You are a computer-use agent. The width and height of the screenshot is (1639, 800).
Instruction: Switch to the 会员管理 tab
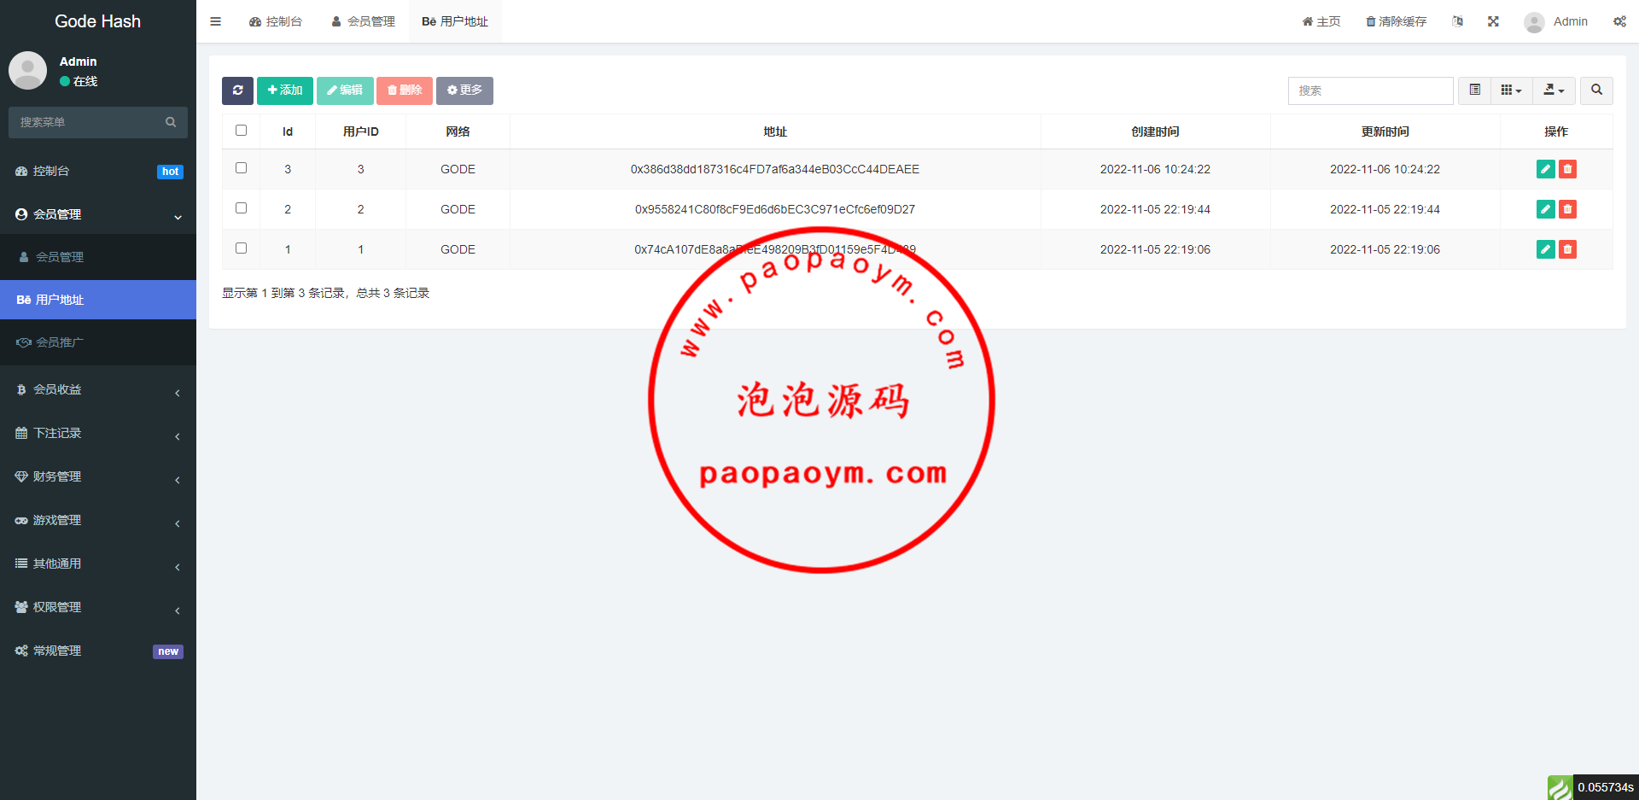363,21
